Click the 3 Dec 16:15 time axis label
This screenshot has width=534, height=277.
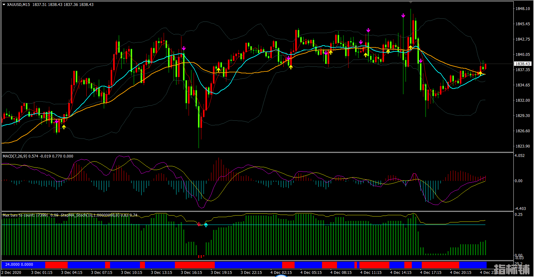[191, 272]
